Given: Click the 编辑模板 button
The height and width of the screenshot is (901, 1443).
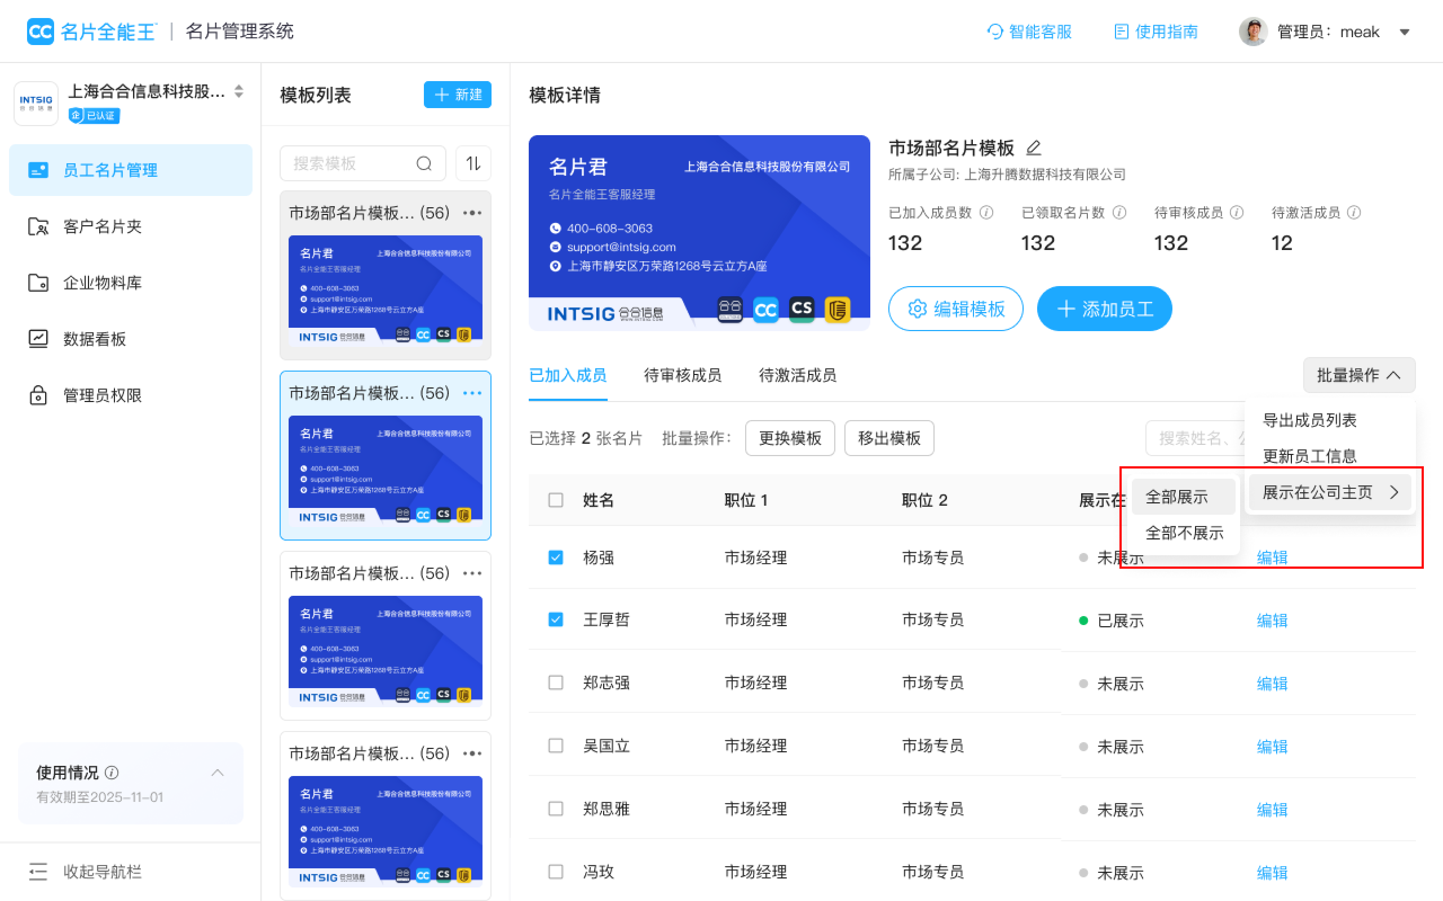Looking at the screenshot, I should [956, 309].
